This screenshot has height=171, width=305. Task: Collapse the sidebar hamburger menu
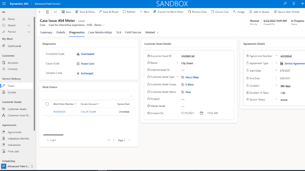click(x=4, y=12)
